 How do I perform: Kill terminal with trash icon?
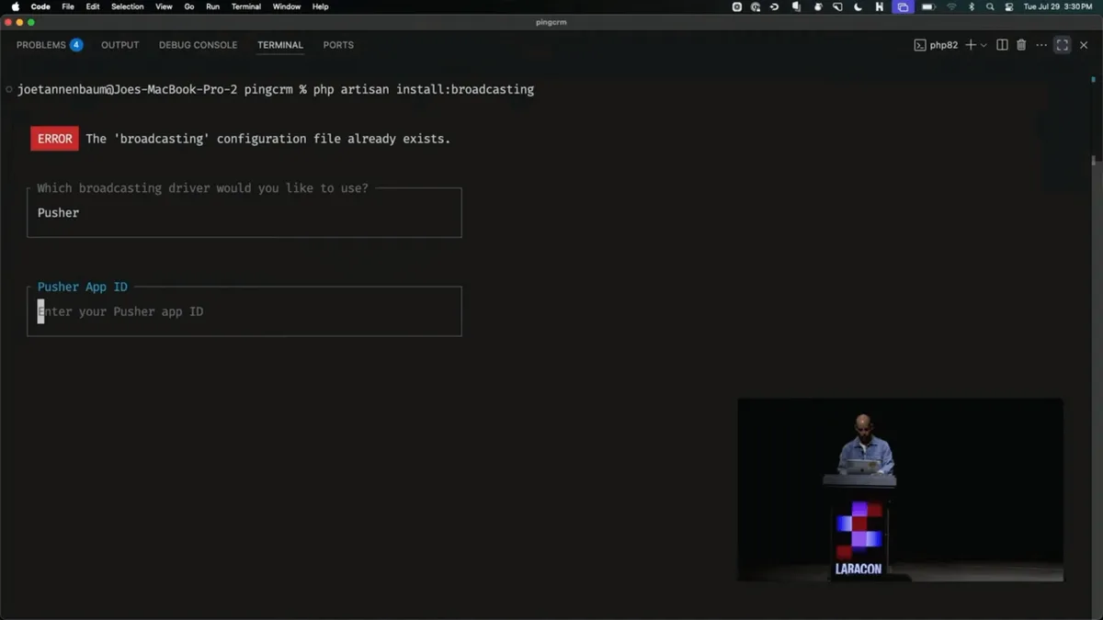tap(1021, 45)
